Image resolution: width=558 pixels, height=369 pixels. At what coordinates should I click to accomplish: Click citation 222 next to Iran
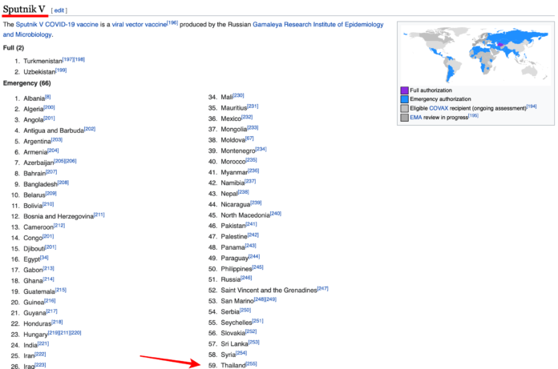[40, 354]
